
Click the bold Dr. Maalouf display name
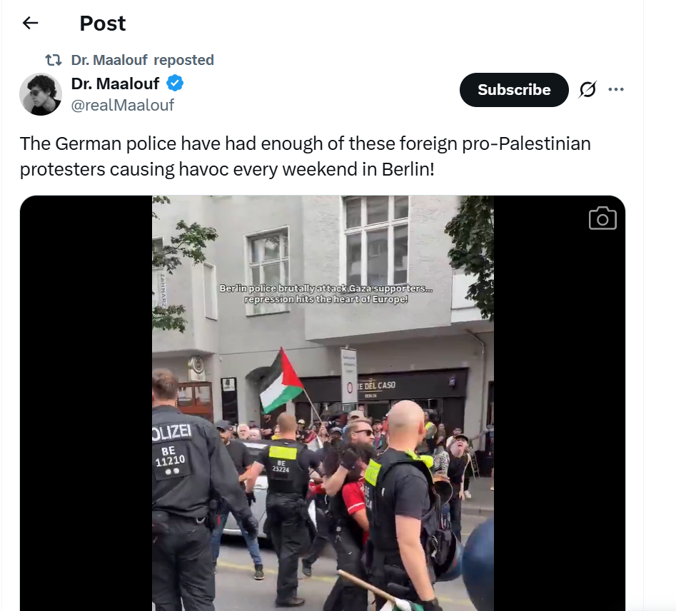pos(115,84)
